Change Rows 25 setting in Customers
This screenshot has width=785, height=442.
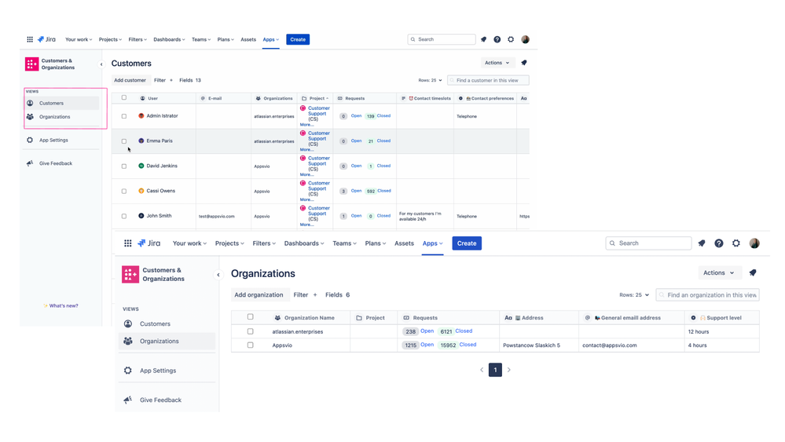430,80
